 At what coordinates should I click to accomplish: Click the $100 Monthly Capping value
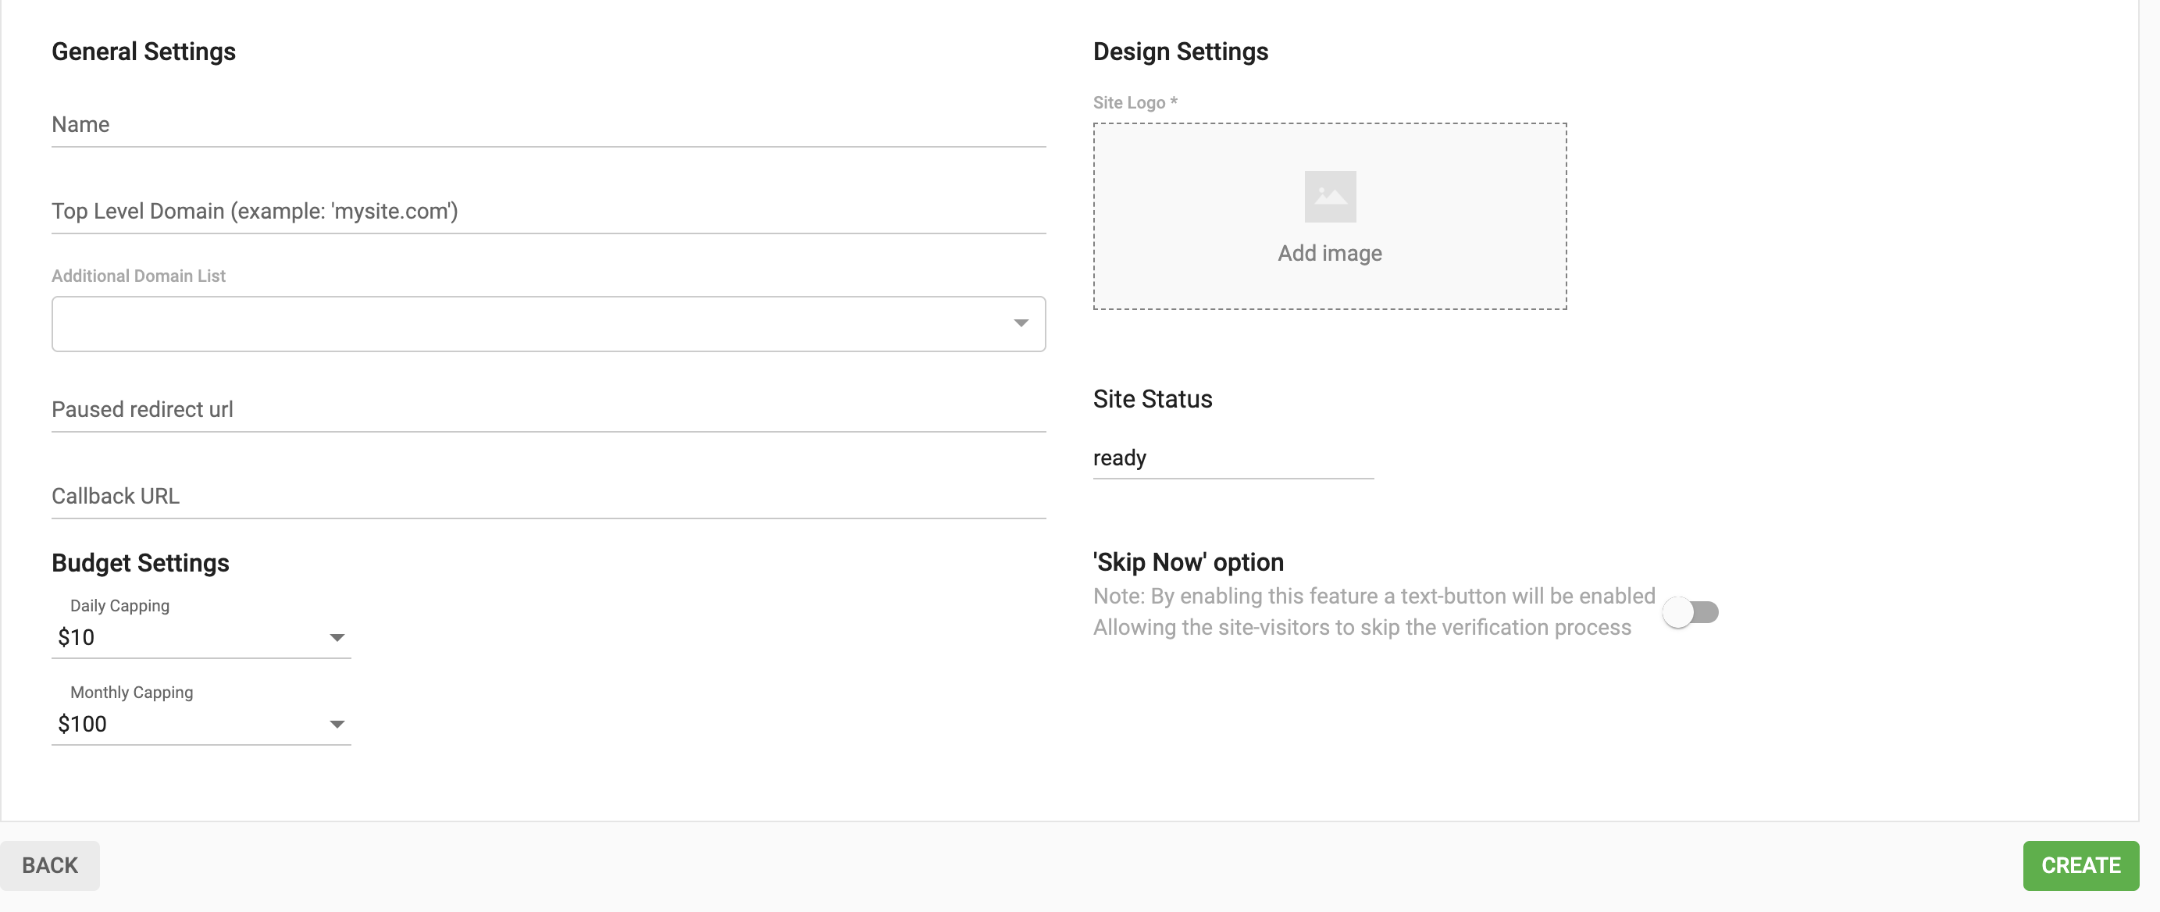click(82, 725)
